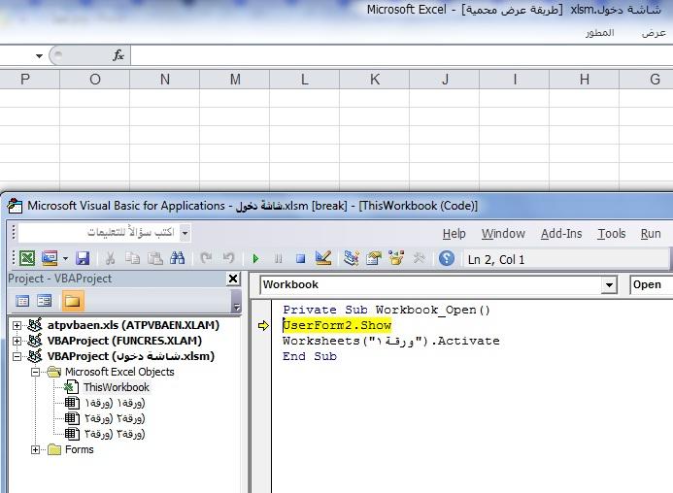Click the End Sub code line

pyautogui.click(x=310, y=356)
